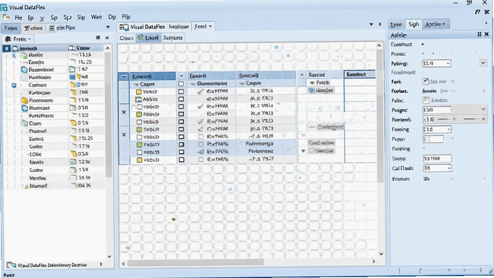The height and width of the screenshot is (278, 494).
Task: Click the gear icon of the Frriis panel
Action: pos(8,39)
